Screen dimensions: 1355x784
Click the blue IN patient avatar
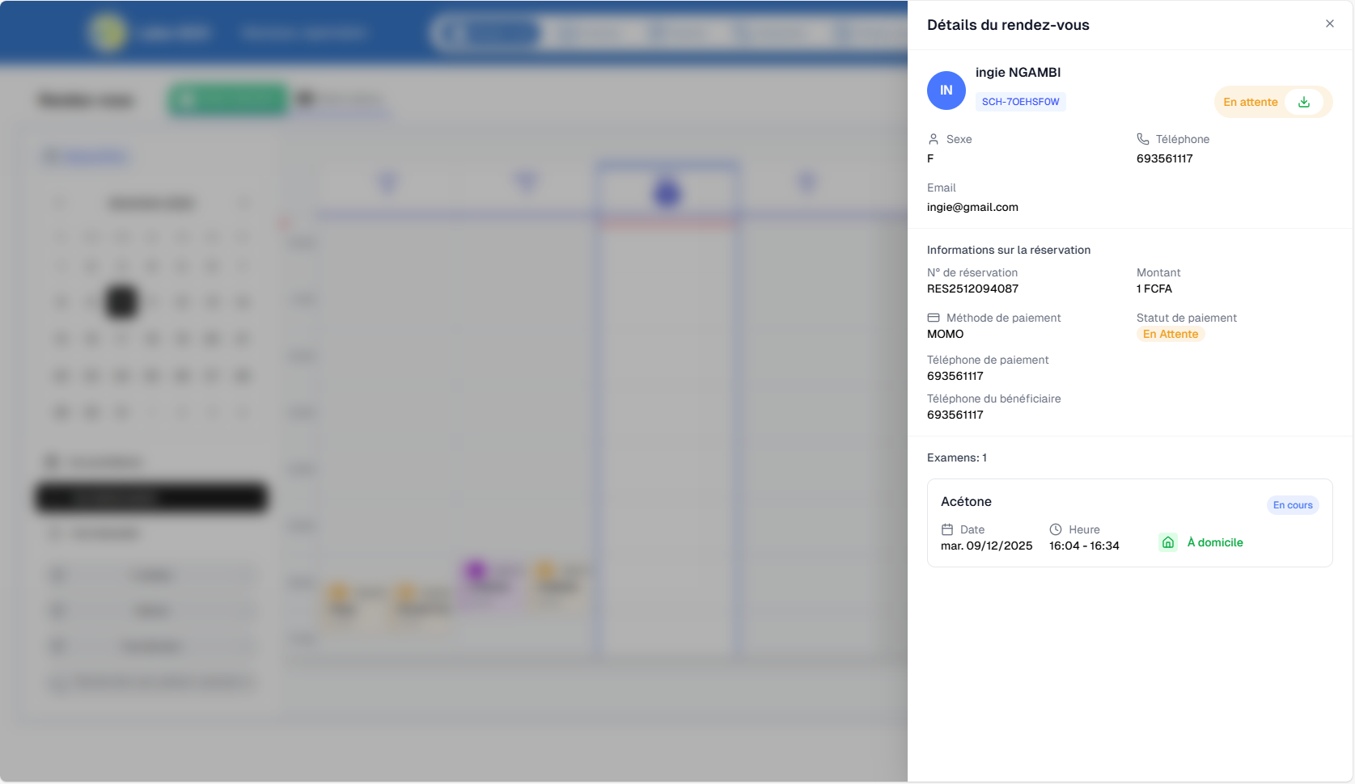point(946,91)
